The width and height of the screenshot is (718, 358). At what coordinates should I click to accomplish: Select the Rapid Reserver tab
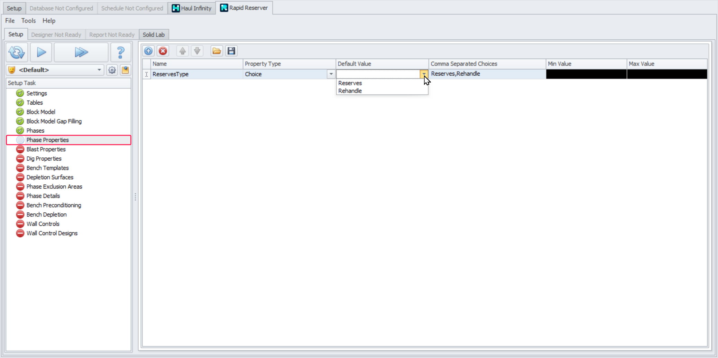click(244, 8)
